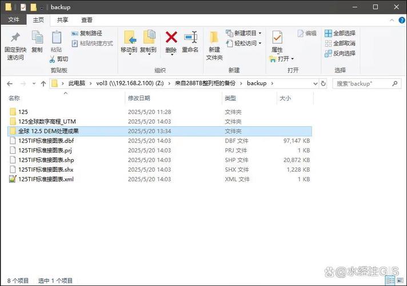Click the 2025/5/20 11:28 date cell
Viewport: 407px width, 286px height.
coord(150,112)
